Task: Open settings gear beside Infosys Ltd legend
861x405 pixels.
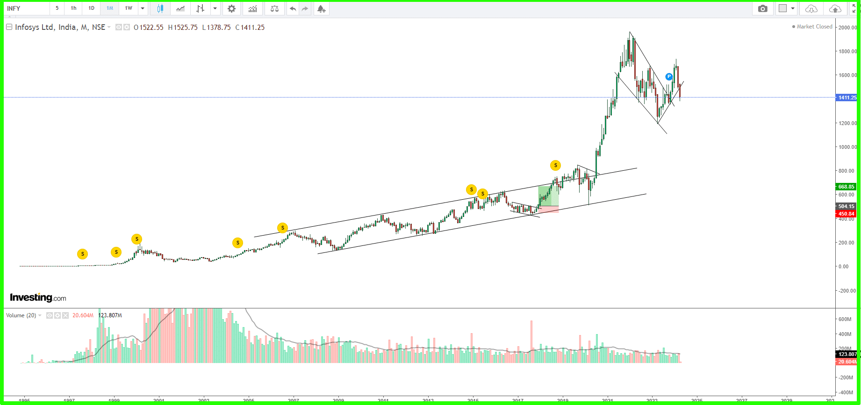Action: (x=126, y=28)
